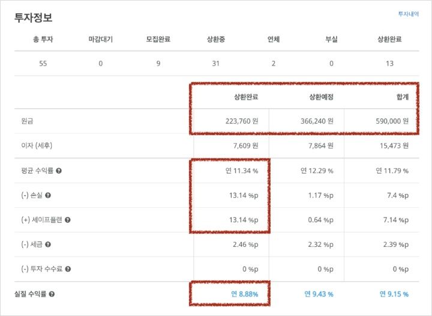432x316 pixels.
Task: Click help icon next to (-) 세금
Action: (48, 245)
